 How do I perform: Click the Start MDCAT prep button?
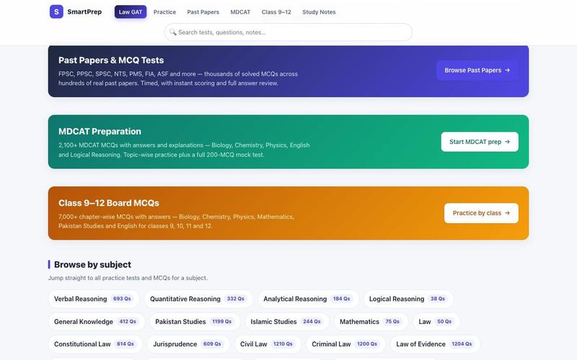[480, 142]
